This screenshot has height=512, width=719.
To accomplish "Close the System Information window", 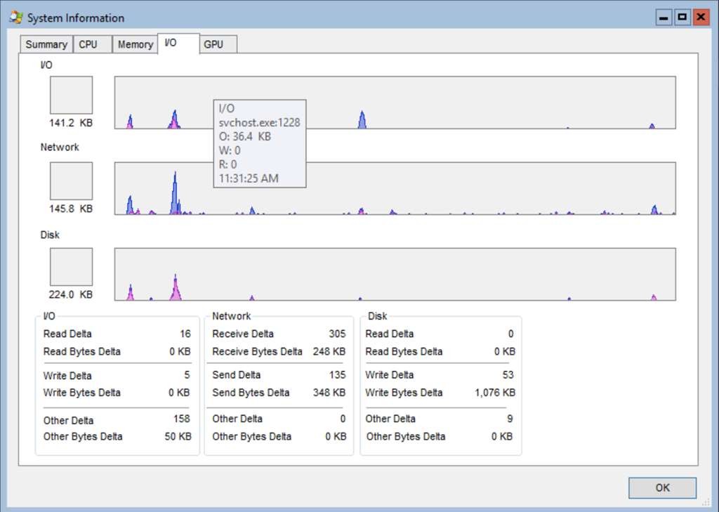I will click(x=700, y=17).
